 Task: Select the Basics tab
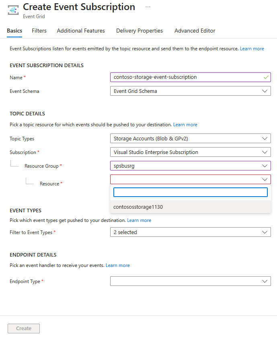(14, 31)
